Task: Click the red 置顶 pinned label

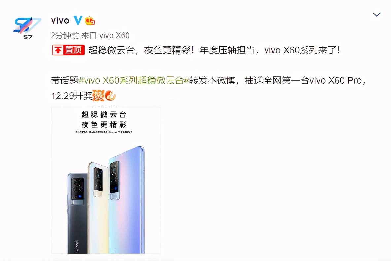Action: tap(68, 50)
